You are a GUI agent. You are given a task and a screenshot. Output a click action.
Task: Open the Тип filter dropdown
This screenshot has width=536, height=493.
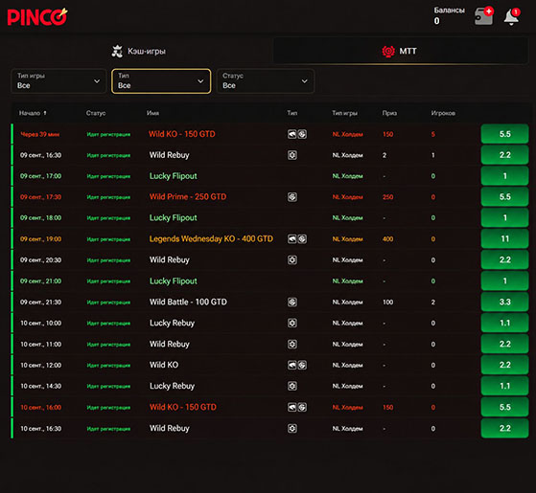pyautogui.click(x=161, y=81)
